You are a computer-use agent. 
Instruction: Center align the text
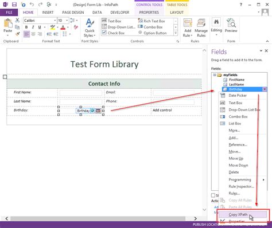(x=33, y=34)
